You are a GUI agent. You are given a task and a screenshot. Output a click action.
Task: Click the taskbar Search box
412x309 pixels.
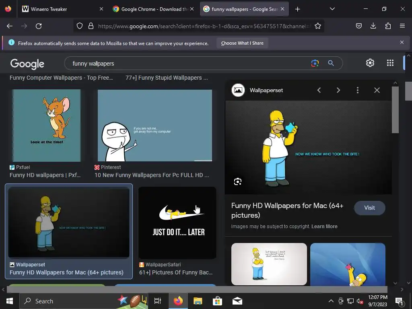tap(84, 301)
